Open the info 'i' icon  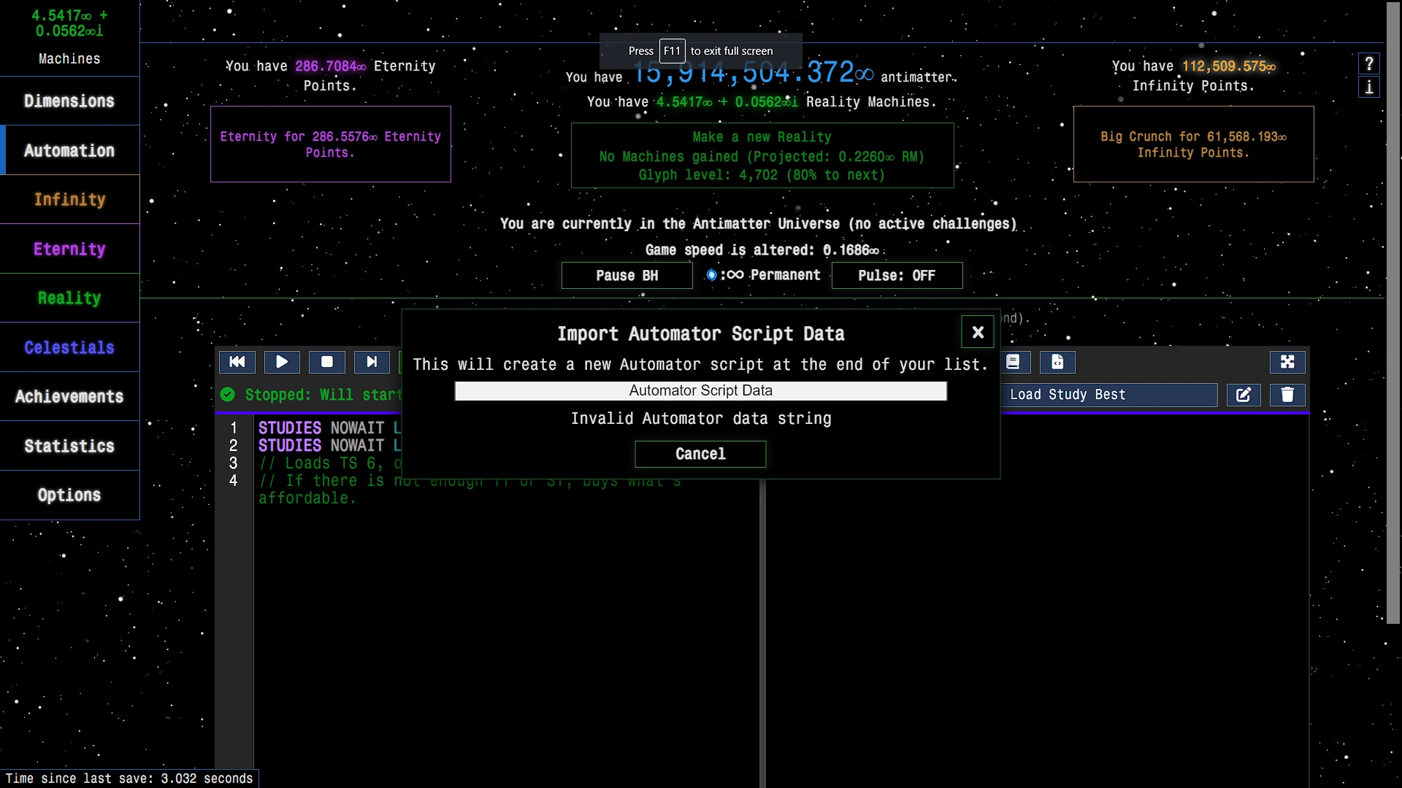[x=1369, y=88]
